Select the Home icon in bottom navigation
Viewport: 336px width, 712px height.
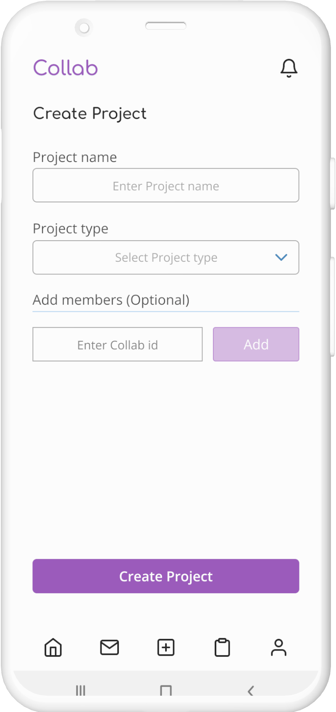coord(53,648)
